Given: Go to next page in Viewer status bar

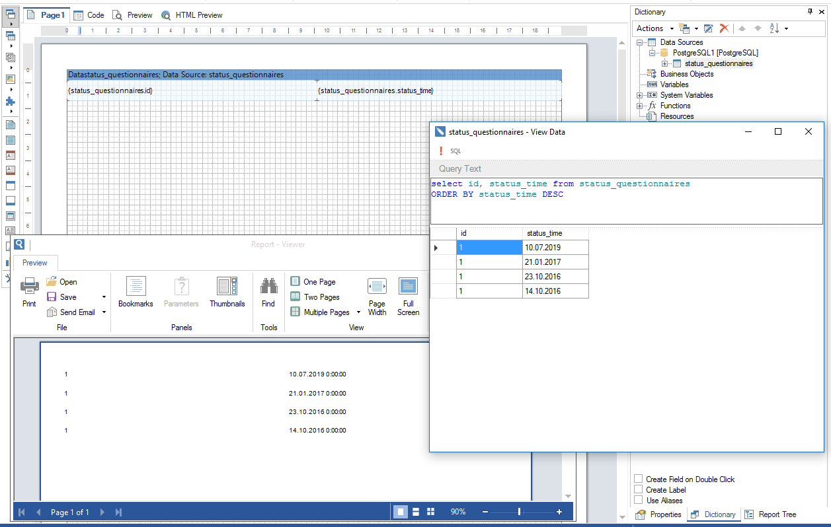Looking at the screenshot, I should tap(102, 512).
